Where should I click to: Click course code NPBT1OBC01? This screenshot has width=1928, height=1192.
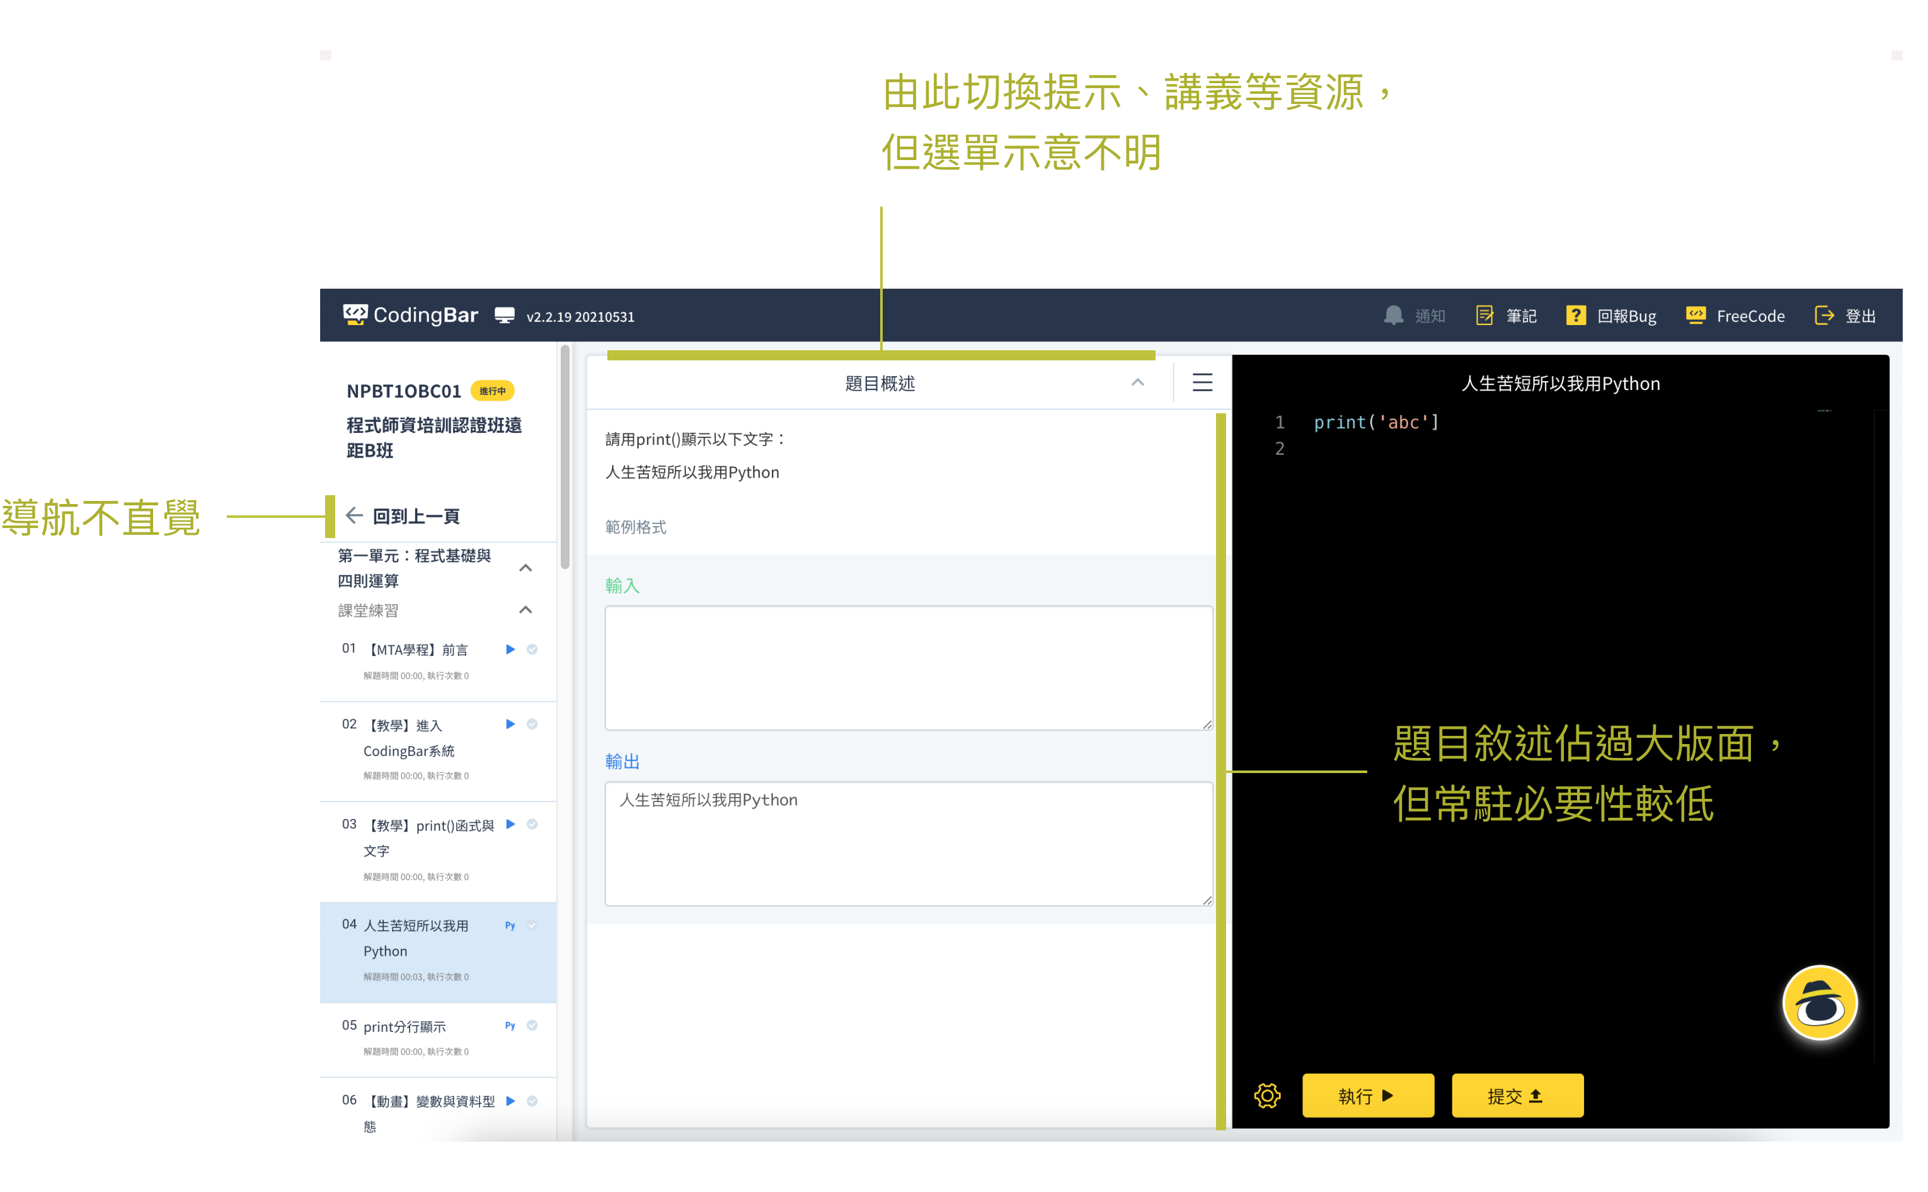(404, 391)
